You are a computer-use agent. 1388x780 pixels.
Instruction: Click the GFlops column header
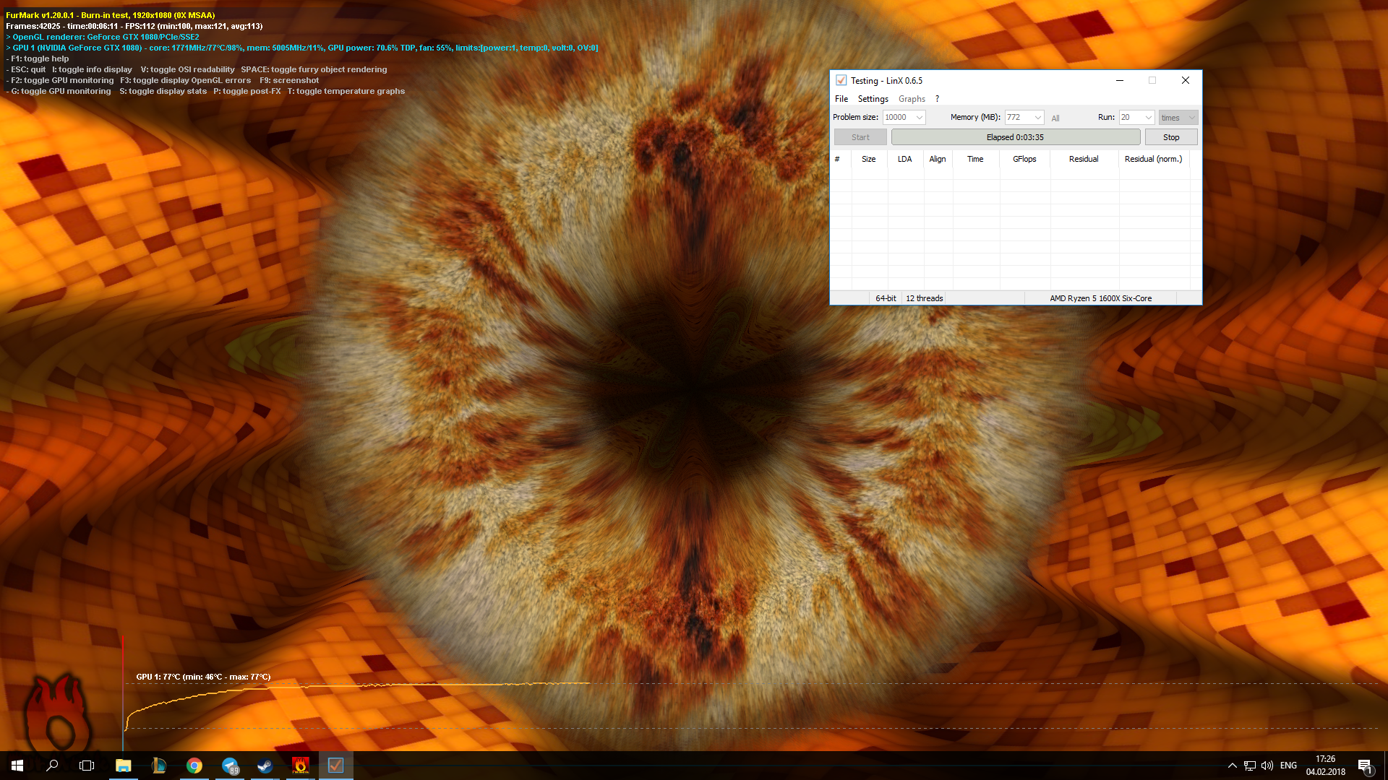tap(1024, 159)
